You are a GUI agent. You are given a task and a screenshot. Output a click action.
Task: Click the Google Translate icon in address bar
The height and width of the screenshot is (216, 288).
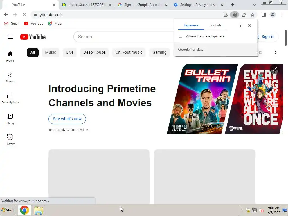234,15
